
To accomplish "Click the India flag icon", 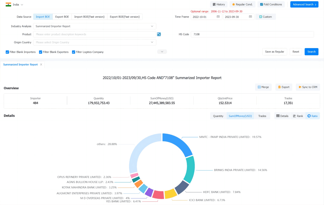I will tap(8, 4).
